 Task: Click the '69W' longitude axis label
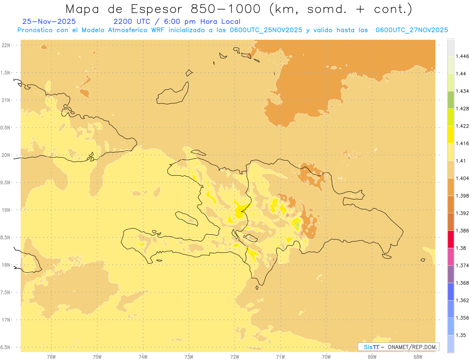pyautogui.click(x=372, y=357)
